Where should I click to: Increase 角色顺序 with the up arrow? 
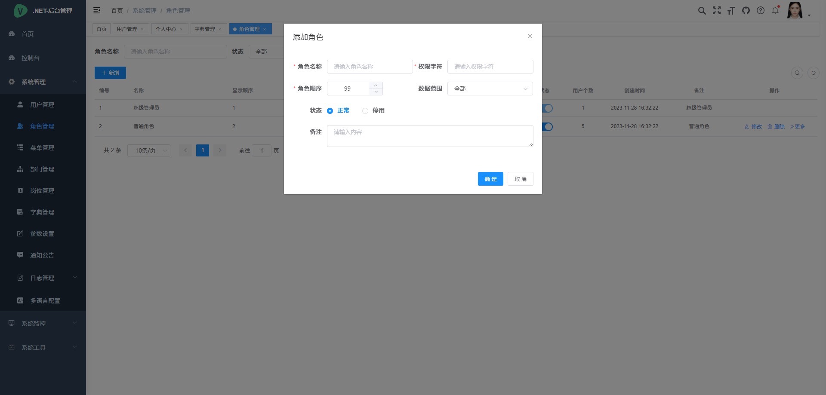coord(376,85)
